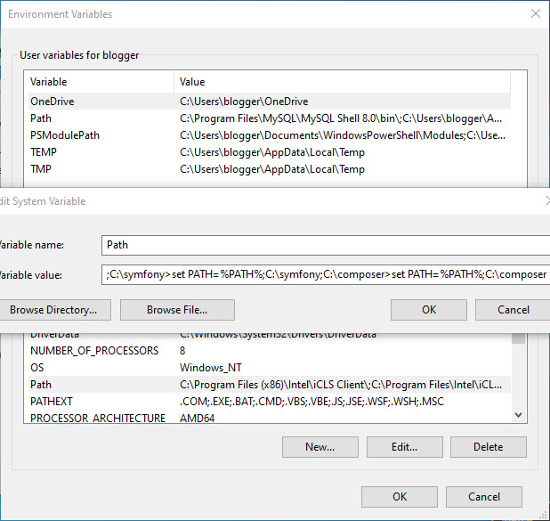The height and width of the screenshot is (521, 550).
Task: Click Edit button under system variables
Action: [404, 447]
